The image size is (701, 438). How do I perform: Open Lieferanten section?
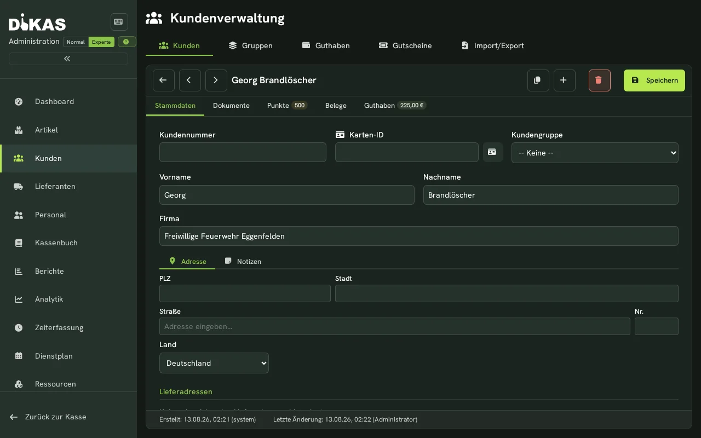tap(68, 186)
